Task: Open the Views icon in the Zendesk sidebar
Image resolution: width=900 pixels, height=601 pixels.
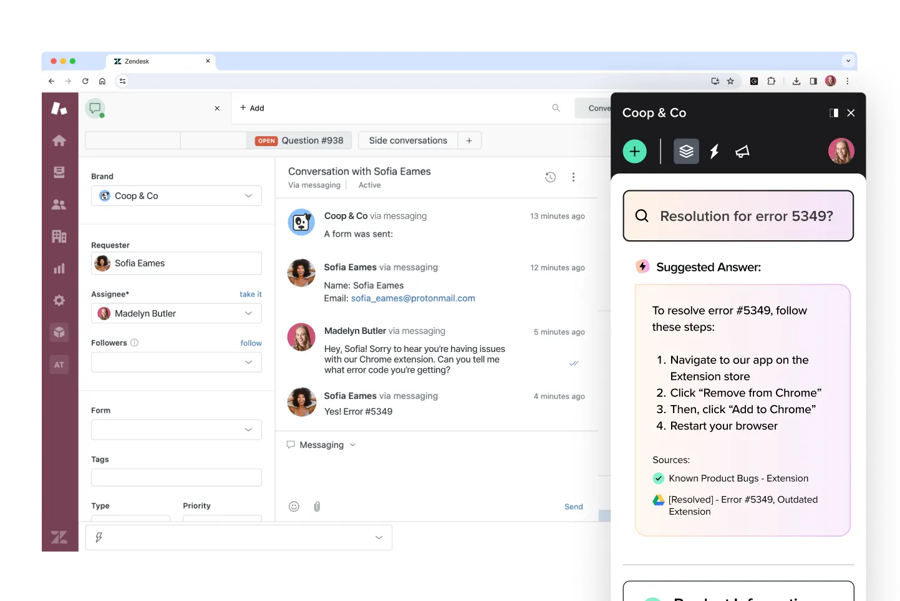Action: pos(59,172)
